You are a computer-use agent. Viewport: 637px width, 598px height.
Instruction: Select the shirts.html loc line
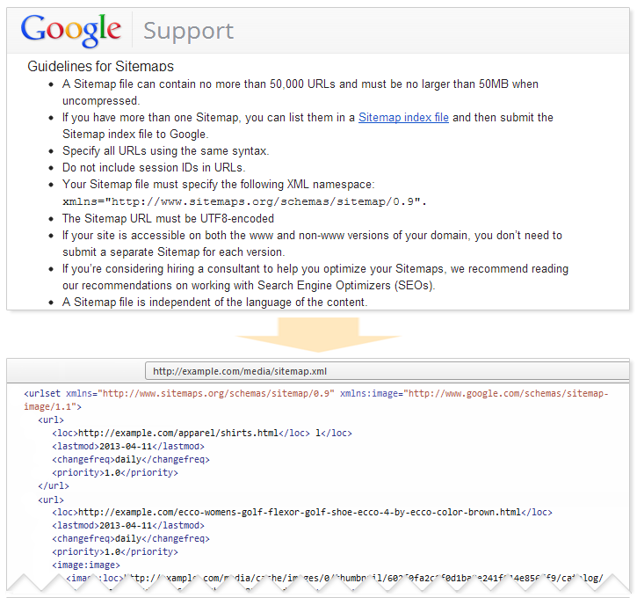point(201,433)
